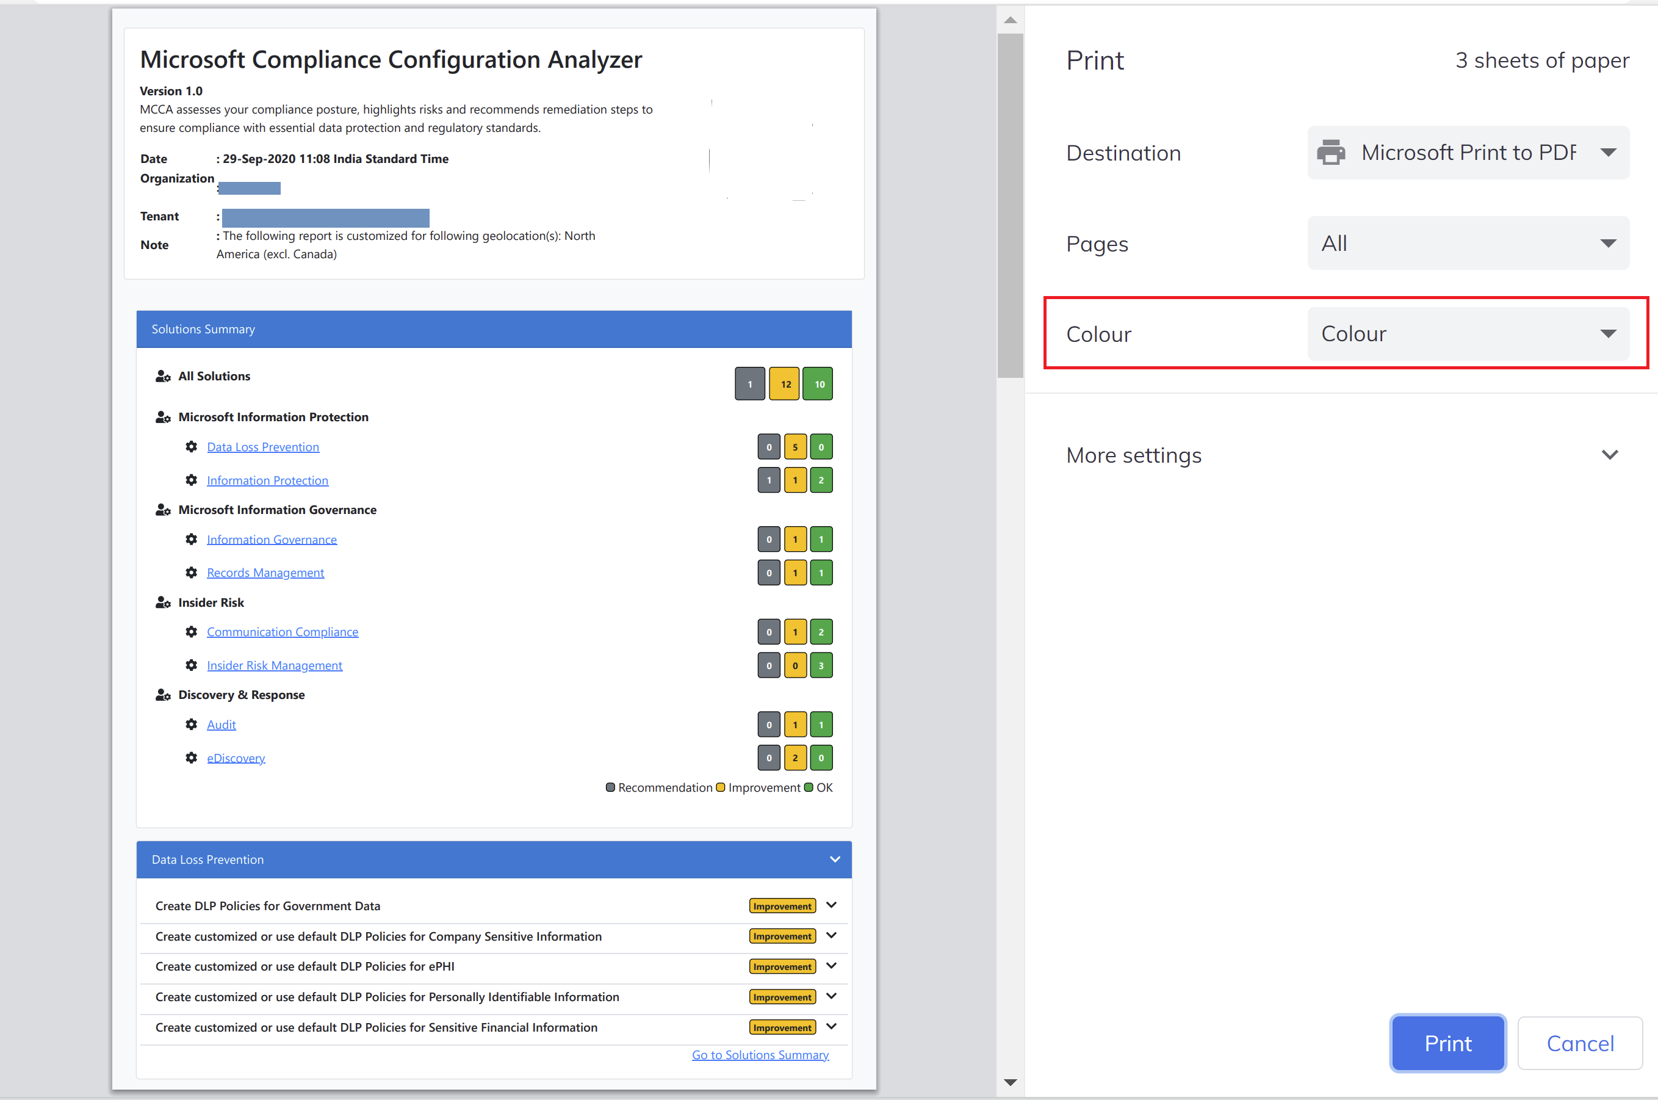The width and height of the screenshot is (1658, 1100).
Task: Click the preview scrollbar down arrow
Action: pyautogui.click(x=1010, y=1082)
